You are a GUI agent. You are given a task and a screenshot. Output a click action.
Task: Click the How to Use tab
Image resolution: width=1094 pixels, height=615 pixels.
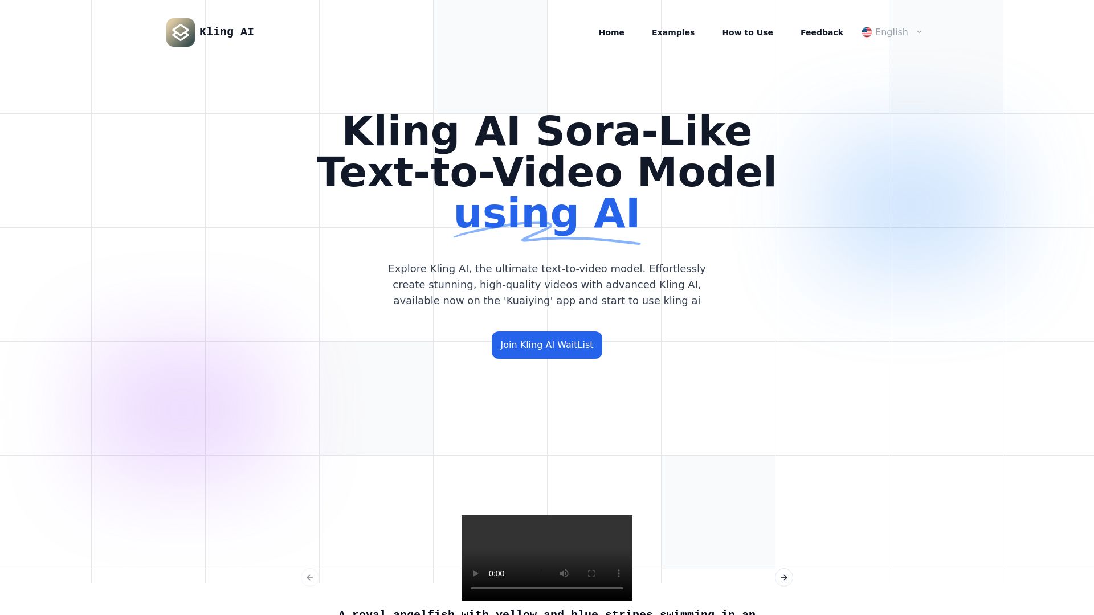[x=747, y=31]
